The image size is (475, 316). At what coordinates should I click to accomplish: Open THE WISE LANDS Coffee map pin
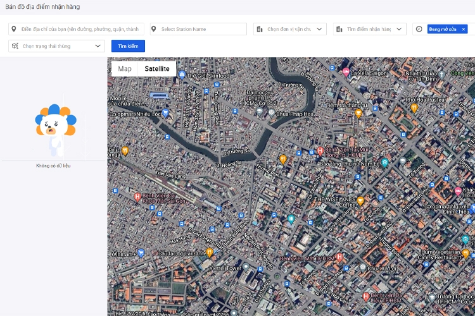click(360, 201)
